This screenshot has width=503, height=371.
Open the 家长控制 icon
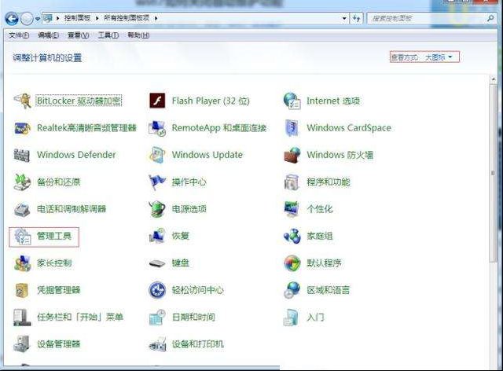(x=23, y=263)
